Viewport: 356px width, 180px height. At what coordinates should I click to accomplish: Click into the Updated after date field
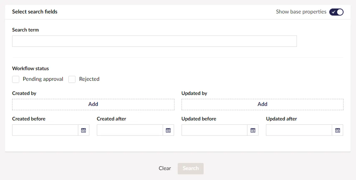tap(299, 130)
